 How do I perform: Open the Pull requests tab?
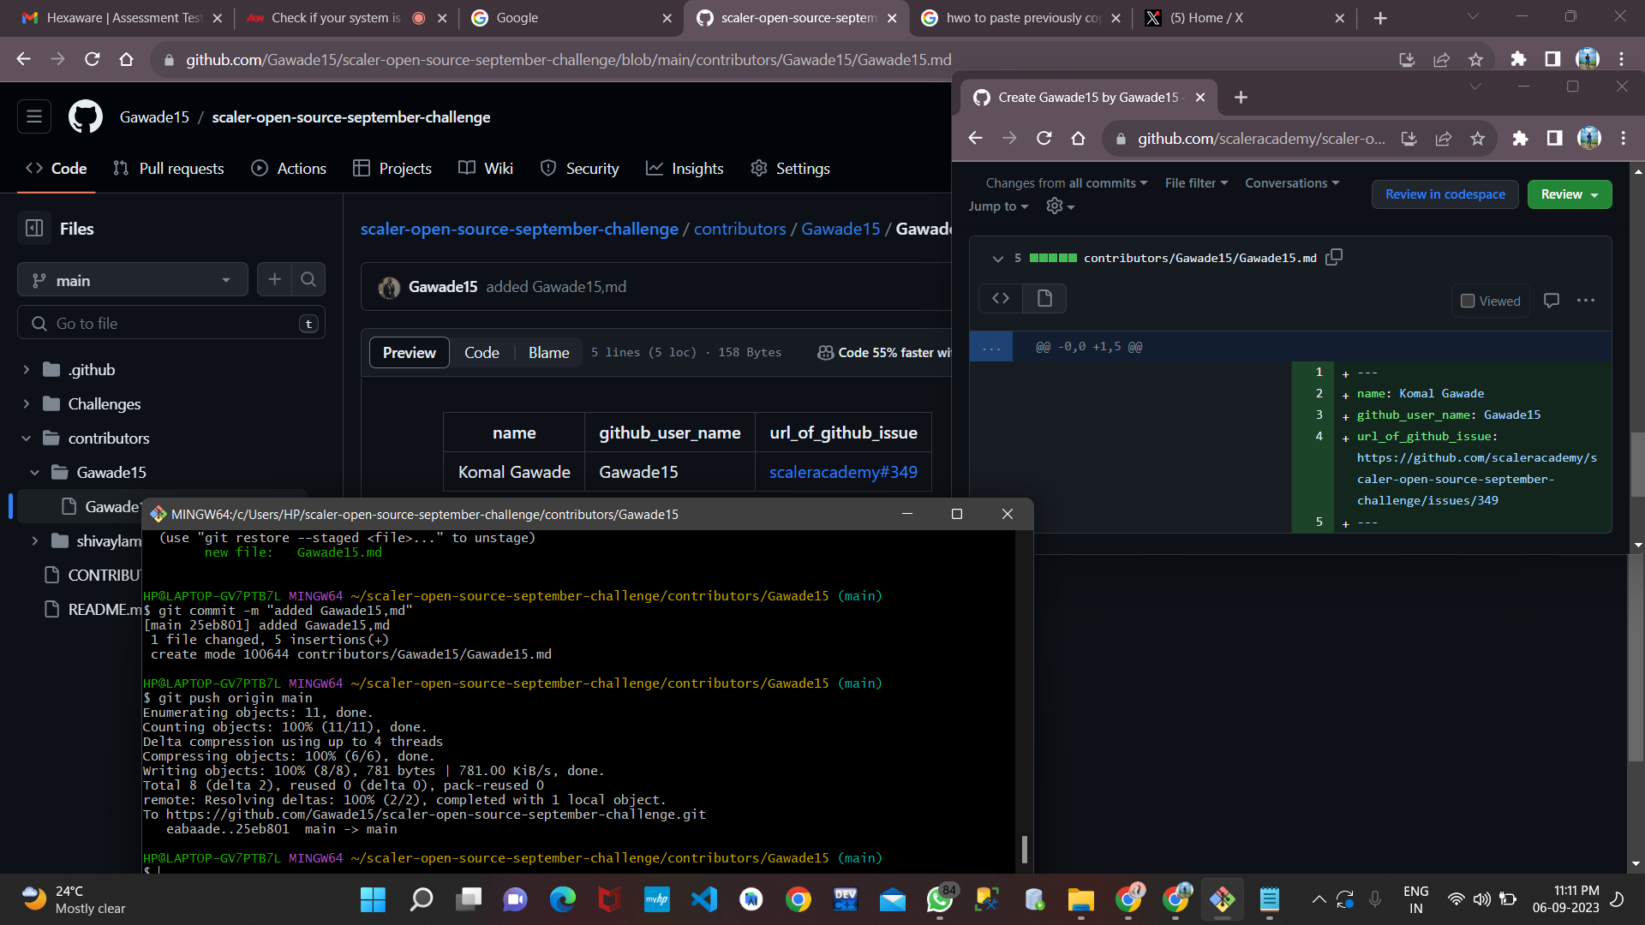(x=168, y=168)
